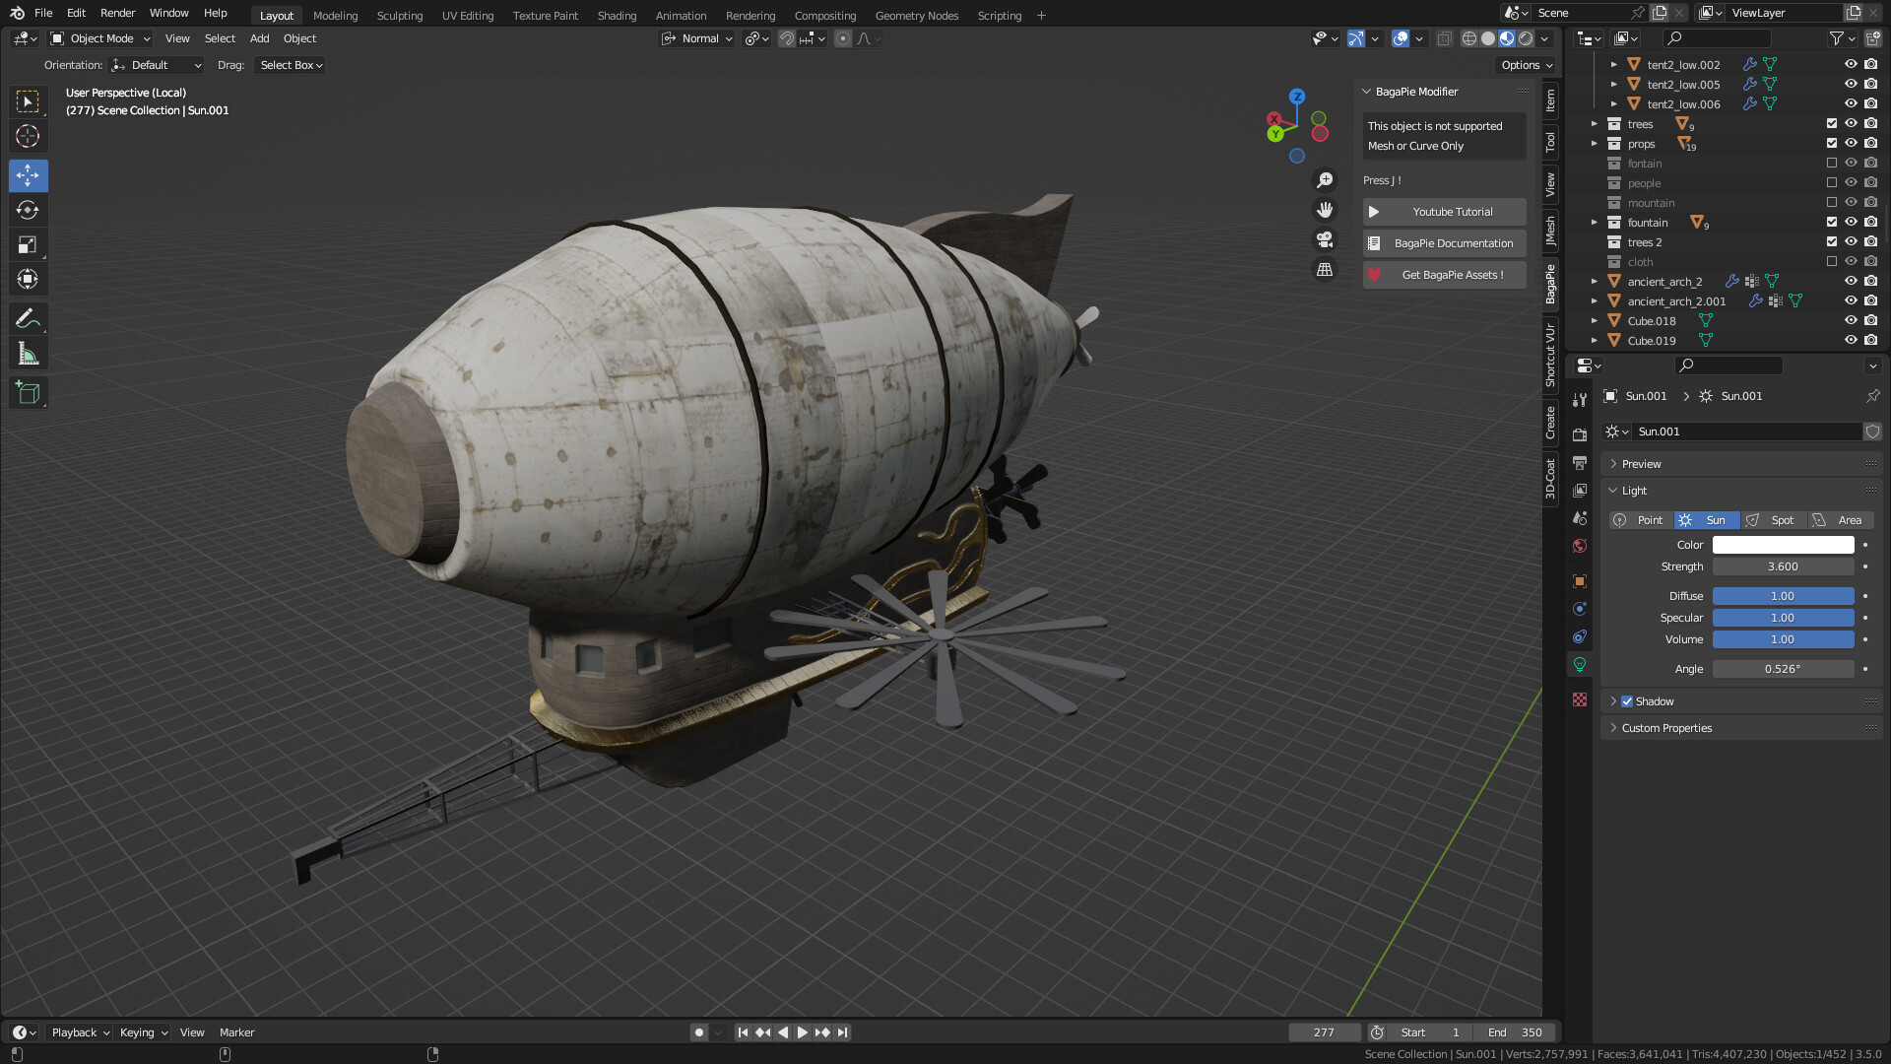Open the light Color swatch
This screenshot has height=1064, width=1891.
tap(1783, 544)
